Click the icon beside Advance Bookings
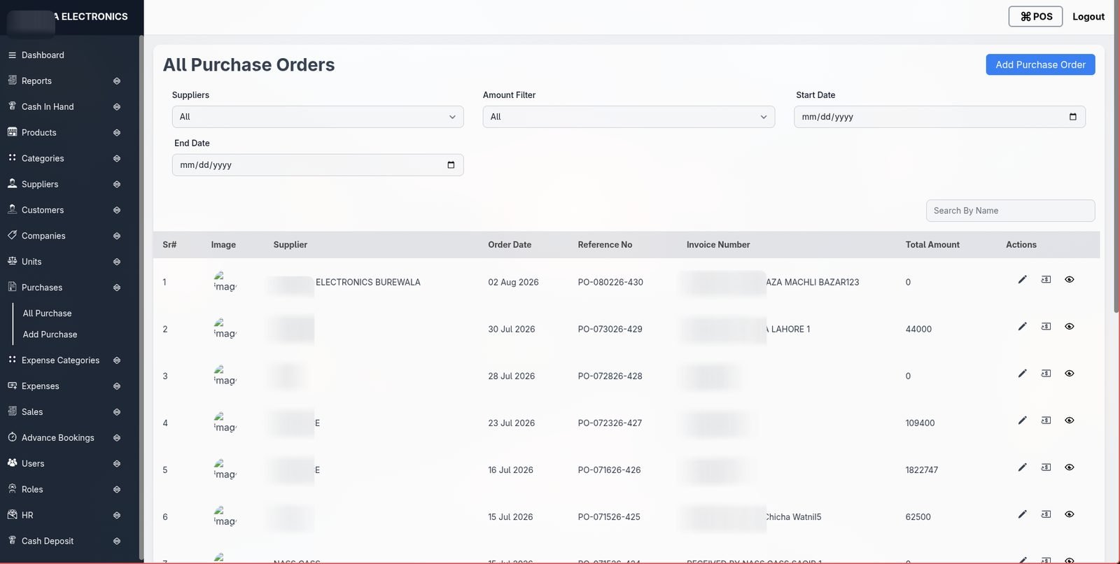This screenshot has width=1120, height=564. [12, 437]
